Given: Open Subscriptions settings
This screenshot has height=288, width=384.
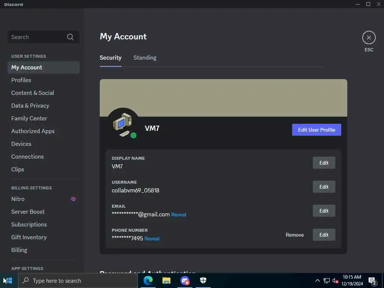Looking at the screenshot, I should coord(43,224).
